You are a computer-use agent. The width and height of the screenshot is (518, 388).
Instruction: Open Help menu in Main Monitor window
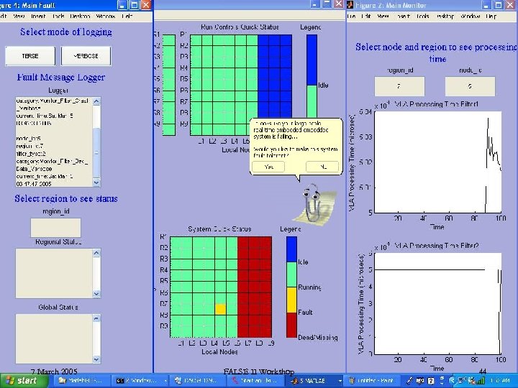click(x=491, y=16)
